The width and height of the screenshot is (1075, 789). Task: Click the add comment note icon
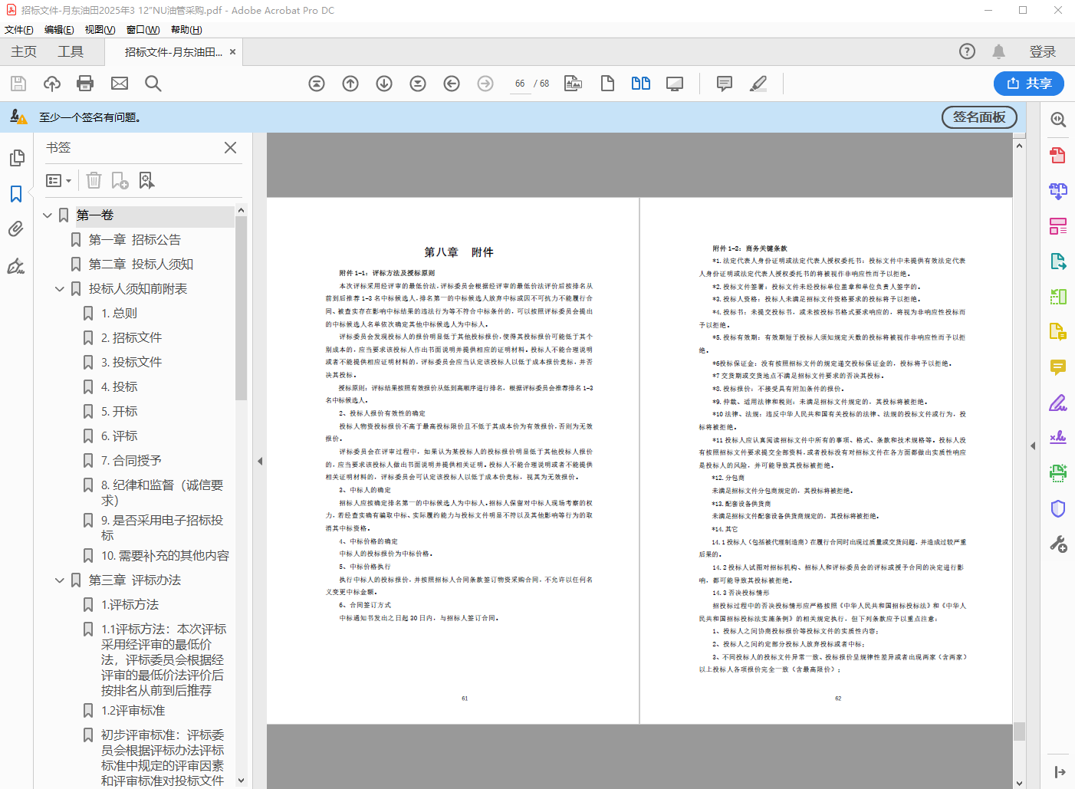click(x=724, y=84)
